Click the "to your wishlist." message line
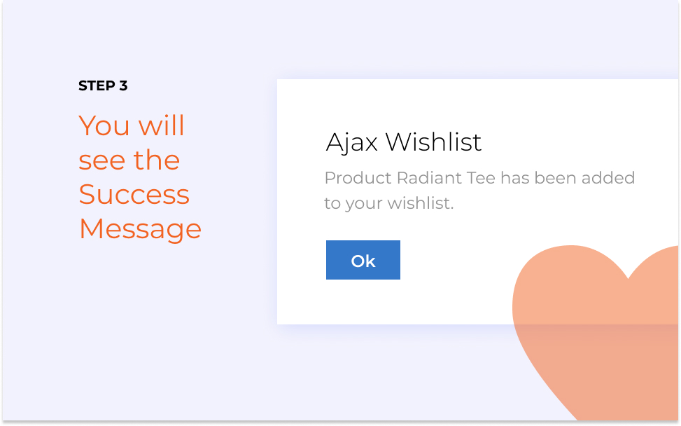Viewport: 681px width, 426px height. click(389, 203)
